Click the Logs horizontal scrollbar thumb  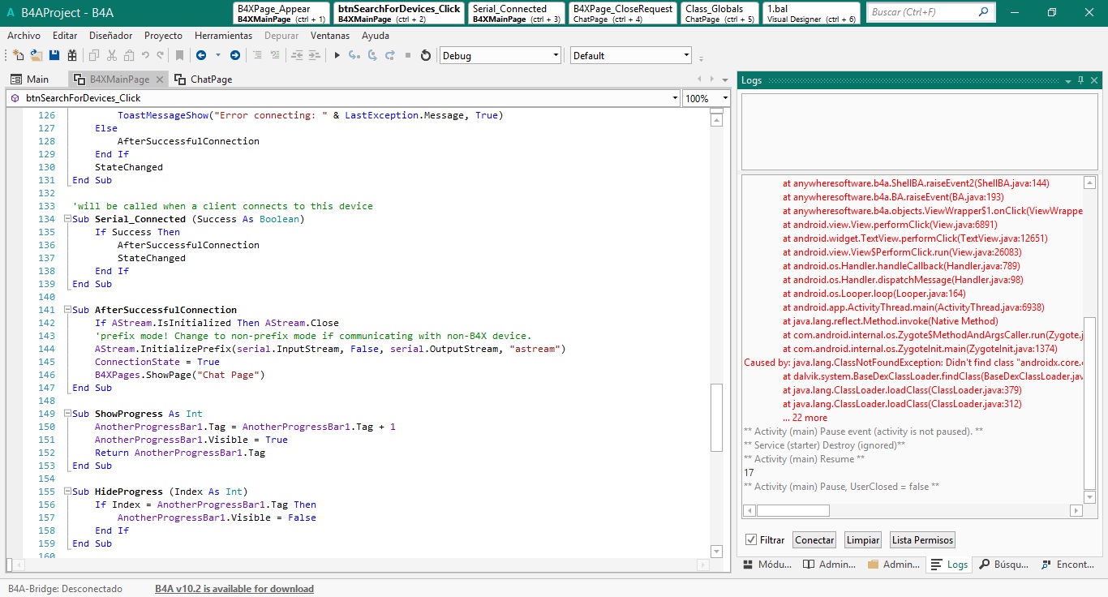[x=792, y=511]
